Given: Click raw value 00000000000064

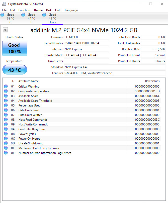Looking at the screenshot, I should 147,96.
